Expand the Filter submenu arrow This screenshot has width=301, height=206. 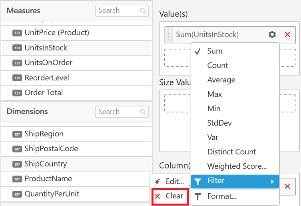[273, 182]
